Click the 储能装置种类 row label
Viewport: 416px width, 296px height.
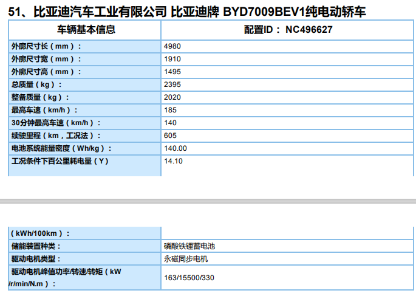36,246
